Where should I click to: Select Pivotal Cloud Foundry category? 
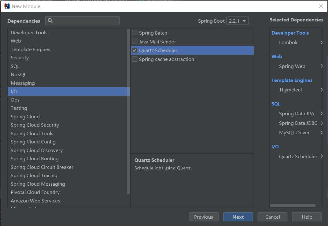(x=67, y=192)
